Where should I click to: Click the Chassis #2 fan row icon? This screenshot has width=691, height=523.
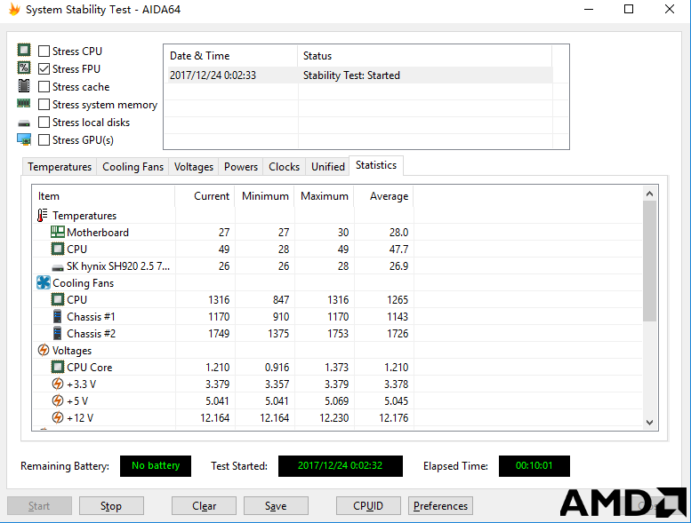(x=57, y=333)
